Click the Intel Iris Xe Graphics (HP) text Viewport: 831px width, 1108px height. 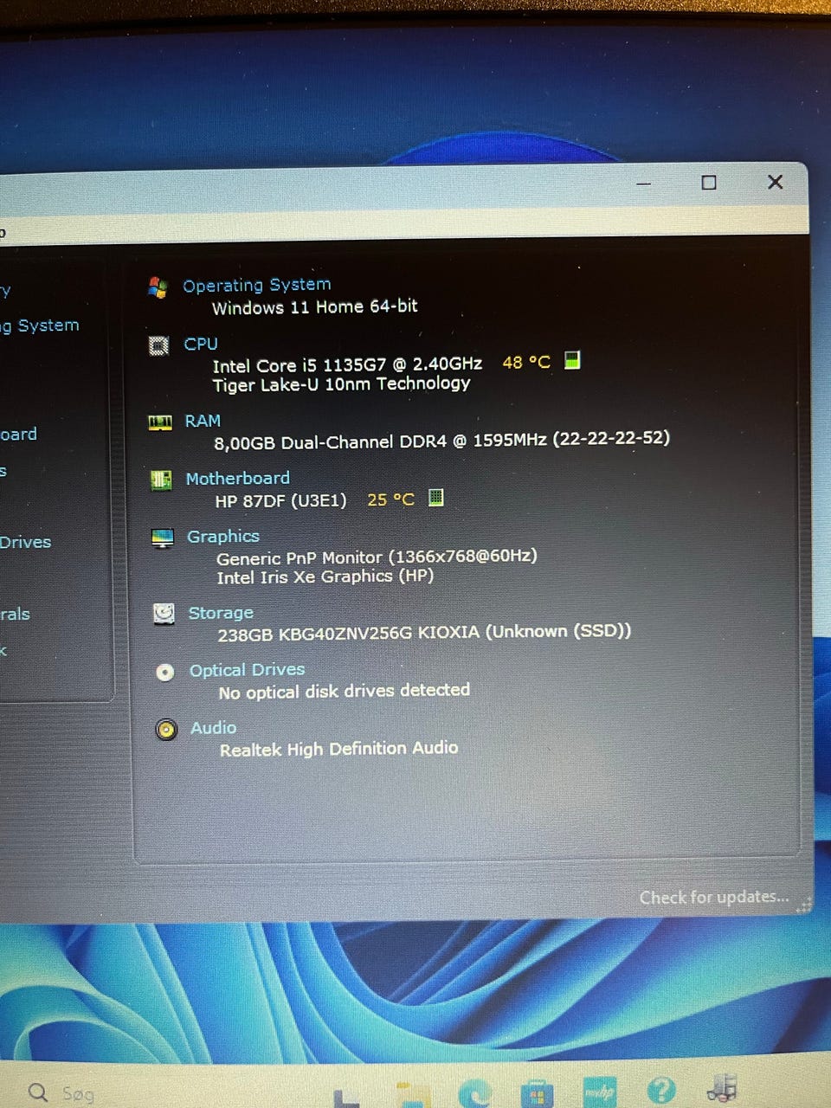(x=325, y=577)
